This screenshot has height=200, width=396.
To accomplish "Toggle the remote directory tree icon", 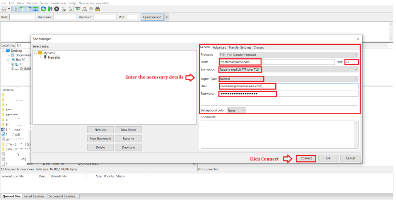I will click(x=29, y=9).
